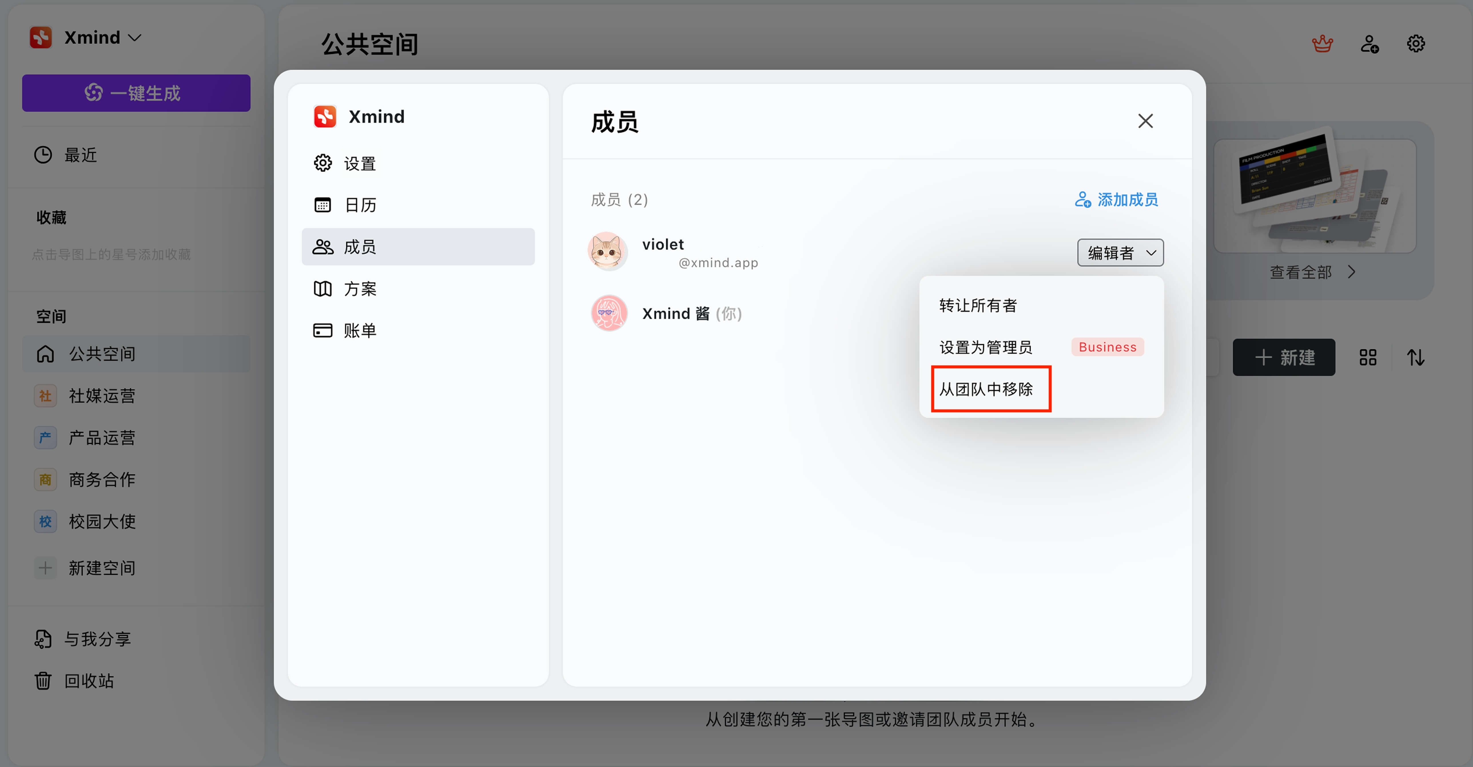Image resolution: width=1473 pixels, height=767 pixels.
Task: Open the 日历 tab in dialog
Action: 360,205
